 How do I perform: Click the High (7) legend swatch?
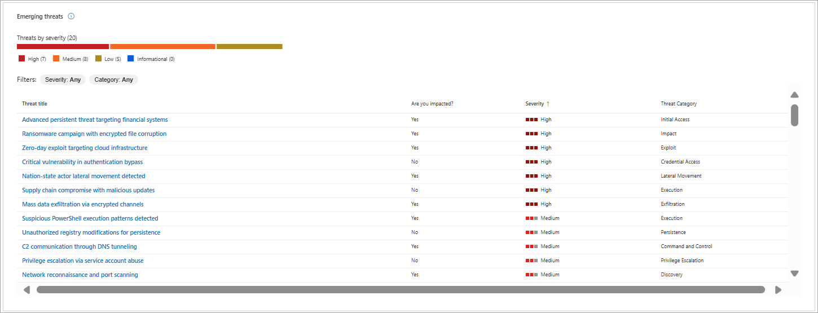[x=21, y=59]
